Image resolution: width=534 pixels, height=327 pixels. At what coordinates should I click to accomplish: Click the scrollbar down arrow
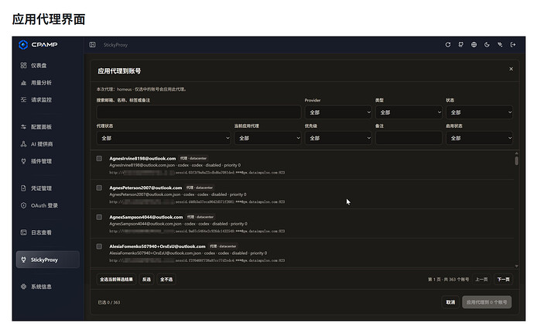(517, 266)
